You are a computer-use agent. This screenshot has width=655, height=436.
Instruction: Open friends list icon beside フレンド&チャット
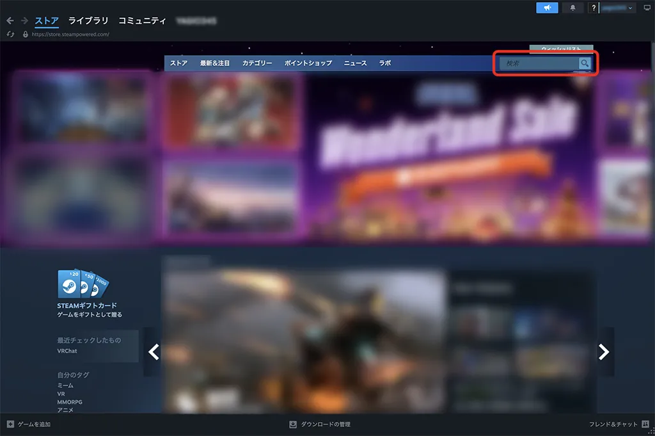click(x=645, y=424)
